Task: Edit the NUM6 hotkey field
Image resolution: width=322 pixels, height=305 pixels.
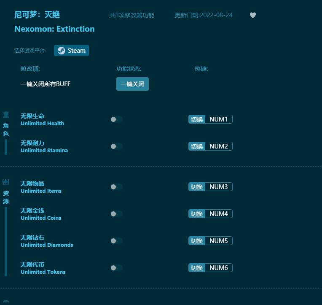Action: 219,267
